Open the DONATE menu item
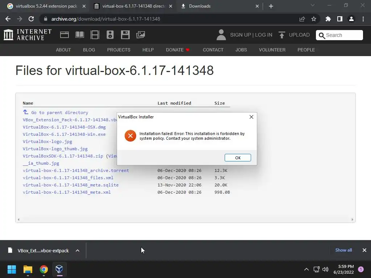Image resolution: width=371 pixels, height=278 pixels. 178,50
